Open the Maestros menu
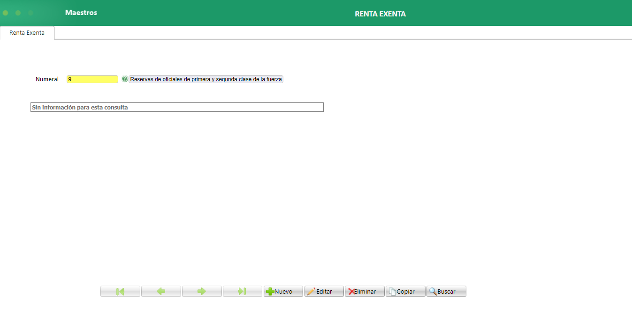This screenshot has height=311, width=632. 81,13
